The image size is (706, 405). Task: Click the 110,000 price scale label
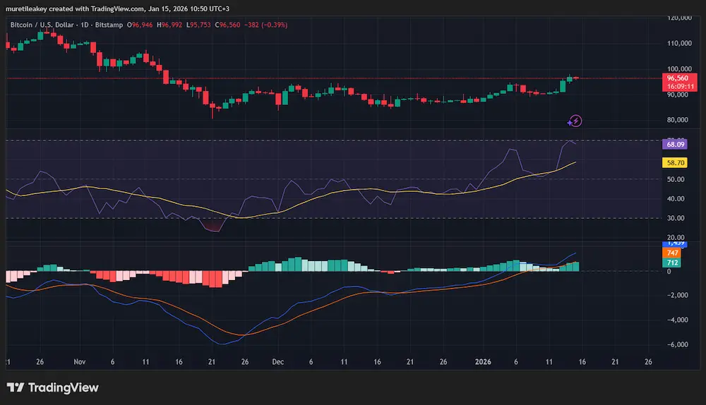(681, 43)
